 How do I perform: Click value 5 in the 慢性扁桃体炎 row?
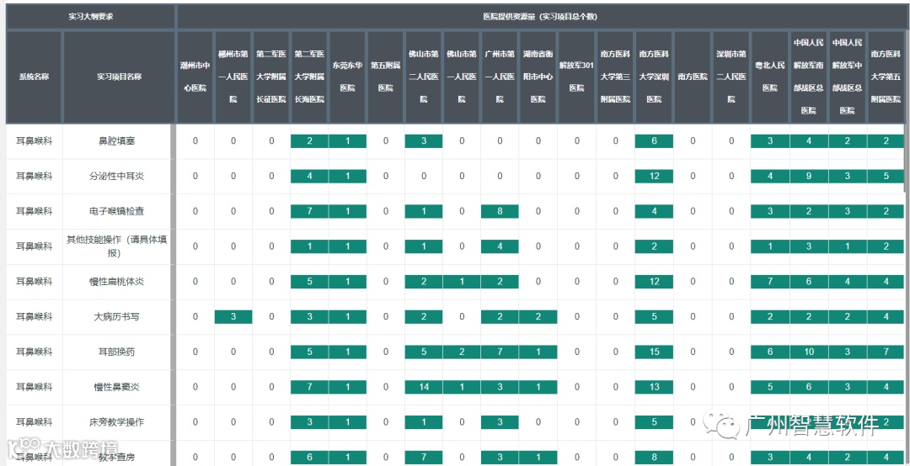[x=309, y=282]
